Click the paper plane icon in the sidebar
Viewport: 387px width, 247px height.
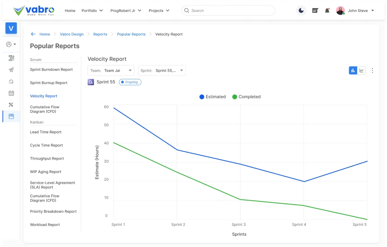point(11,70)
